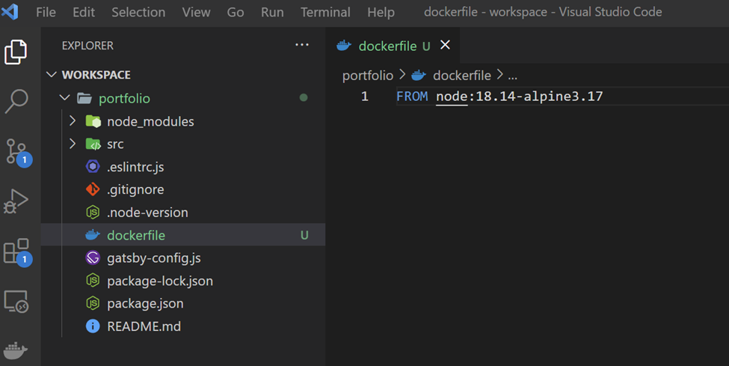Open the Terminal menu
Screen dimensions: 729x366
325,12
